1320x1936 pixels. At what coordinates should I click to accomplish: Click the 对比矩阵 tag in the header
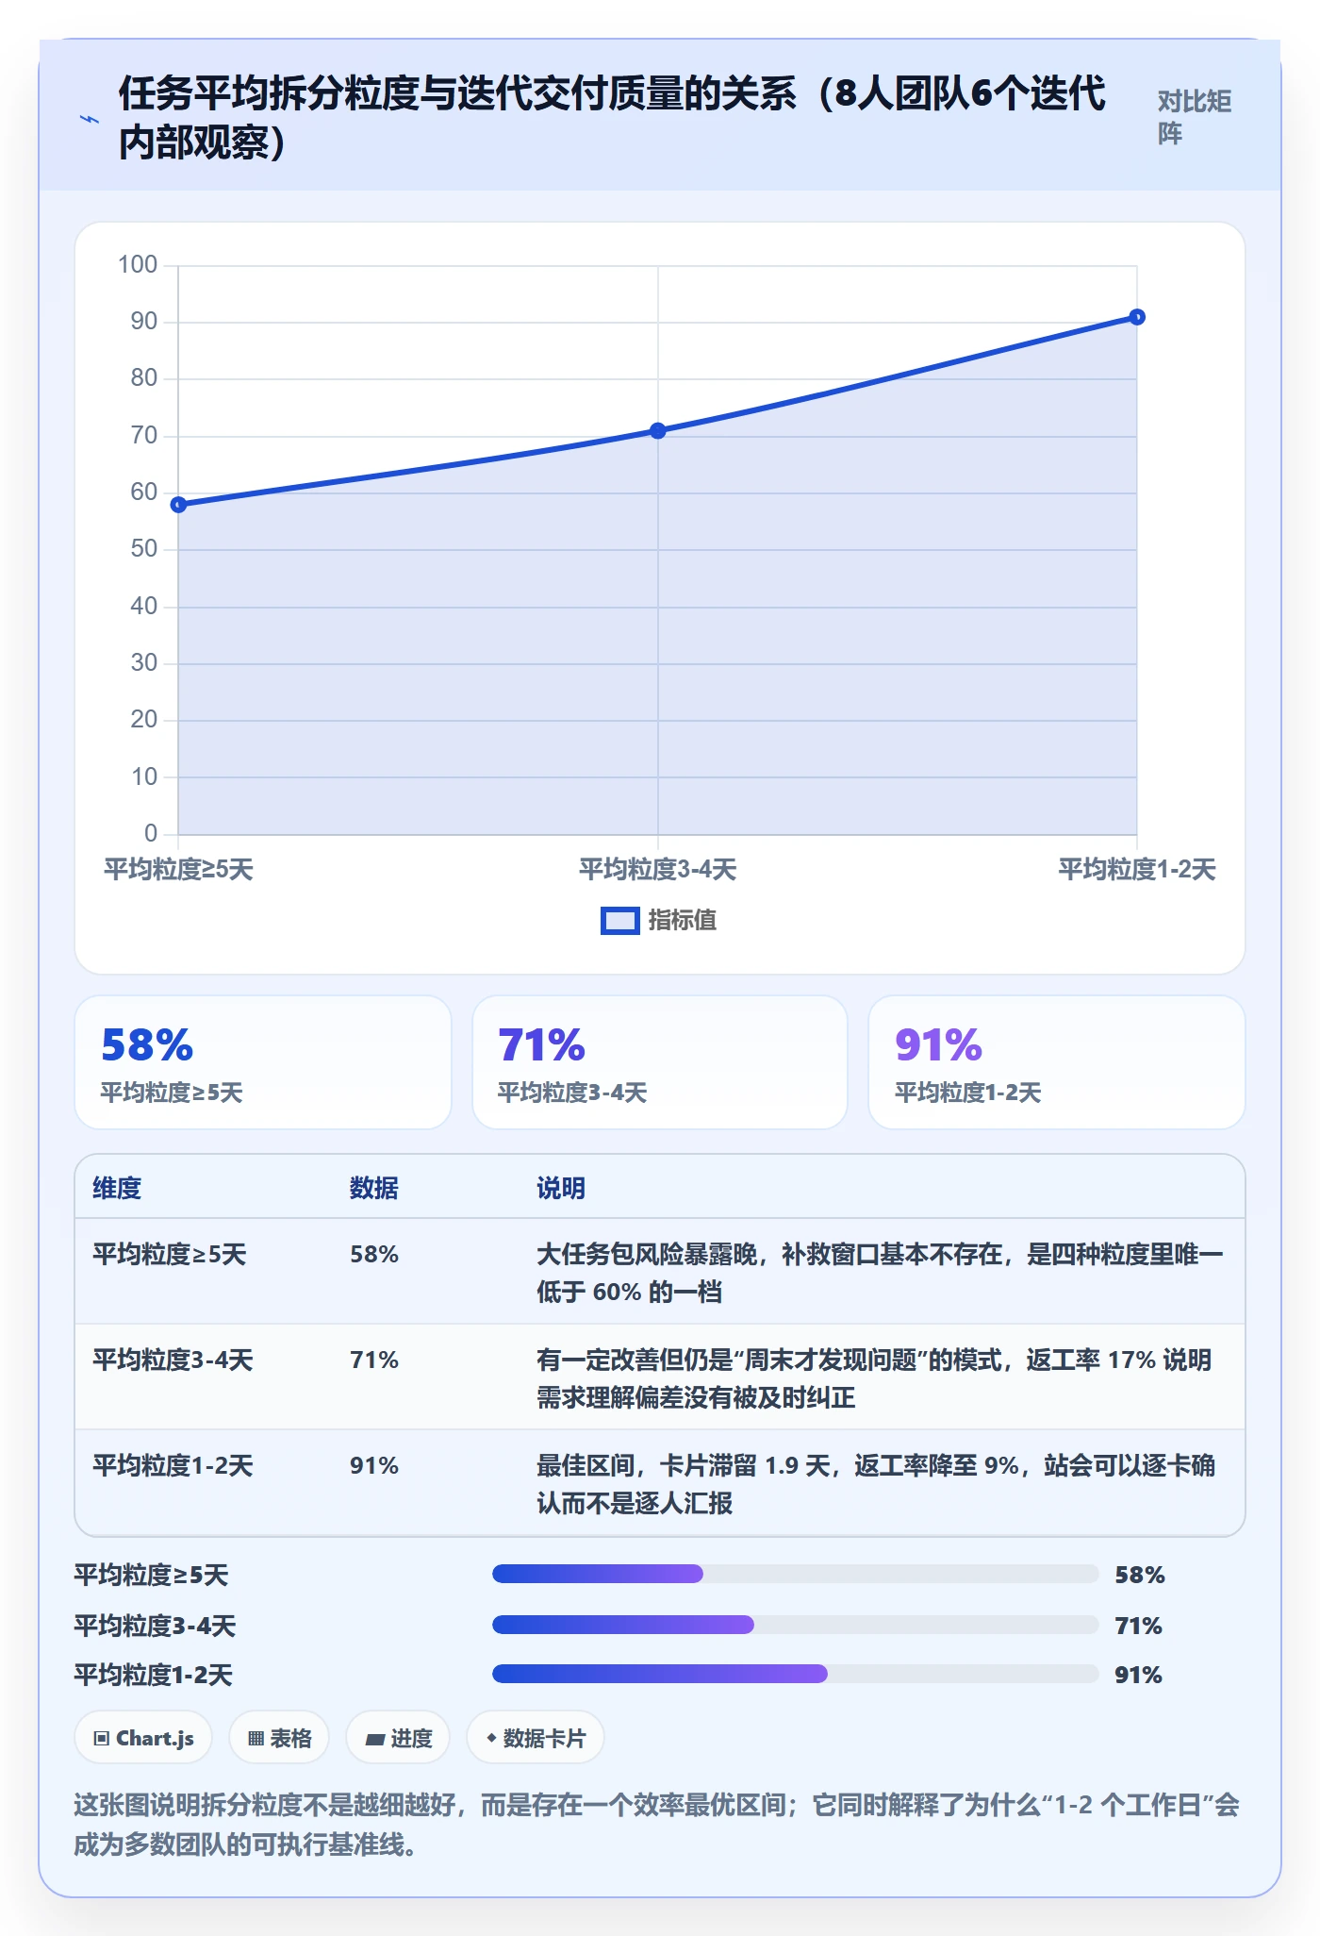pos(1195,117)
